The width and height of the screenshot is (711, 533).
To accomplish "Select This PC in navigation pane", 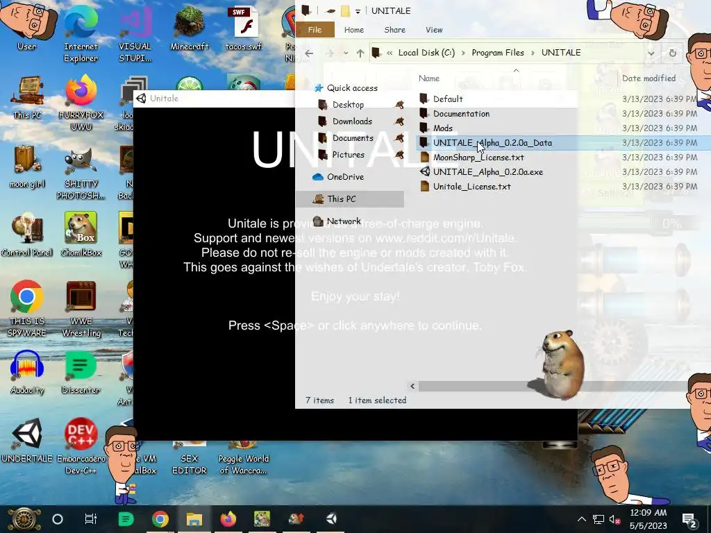I will click(x=350, y=199).
